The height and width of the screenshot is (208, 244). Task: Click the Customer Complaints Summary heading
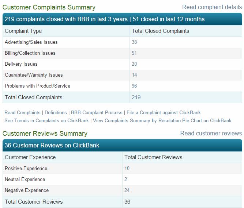point(49,7)
